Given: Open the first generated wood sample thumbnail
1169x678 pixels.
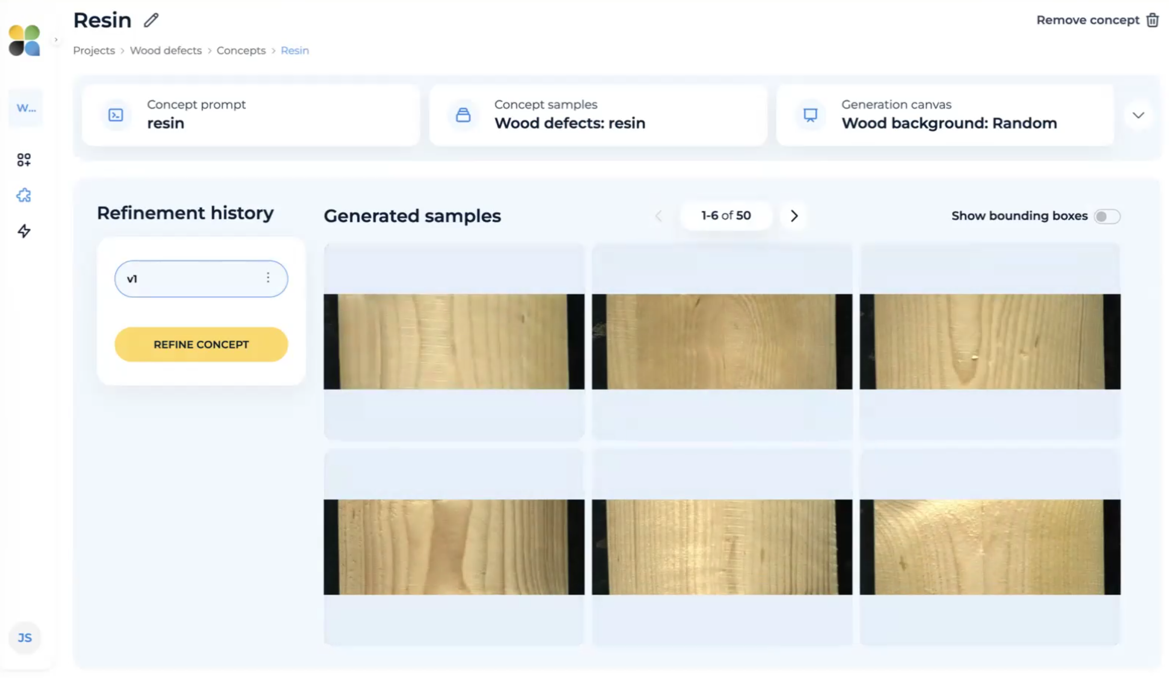Looking at the screenshot, I should click(x=454, y=342).
